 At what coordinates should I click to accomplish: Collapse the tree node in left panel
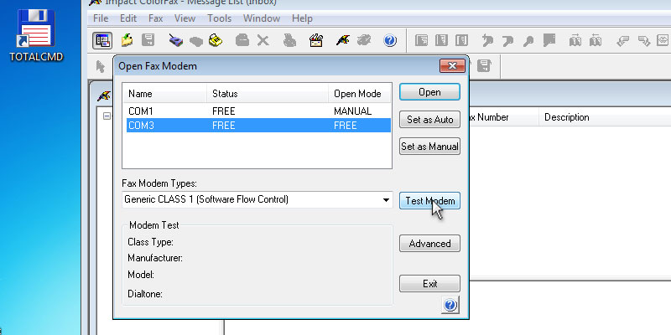click(x=107, y=117)
